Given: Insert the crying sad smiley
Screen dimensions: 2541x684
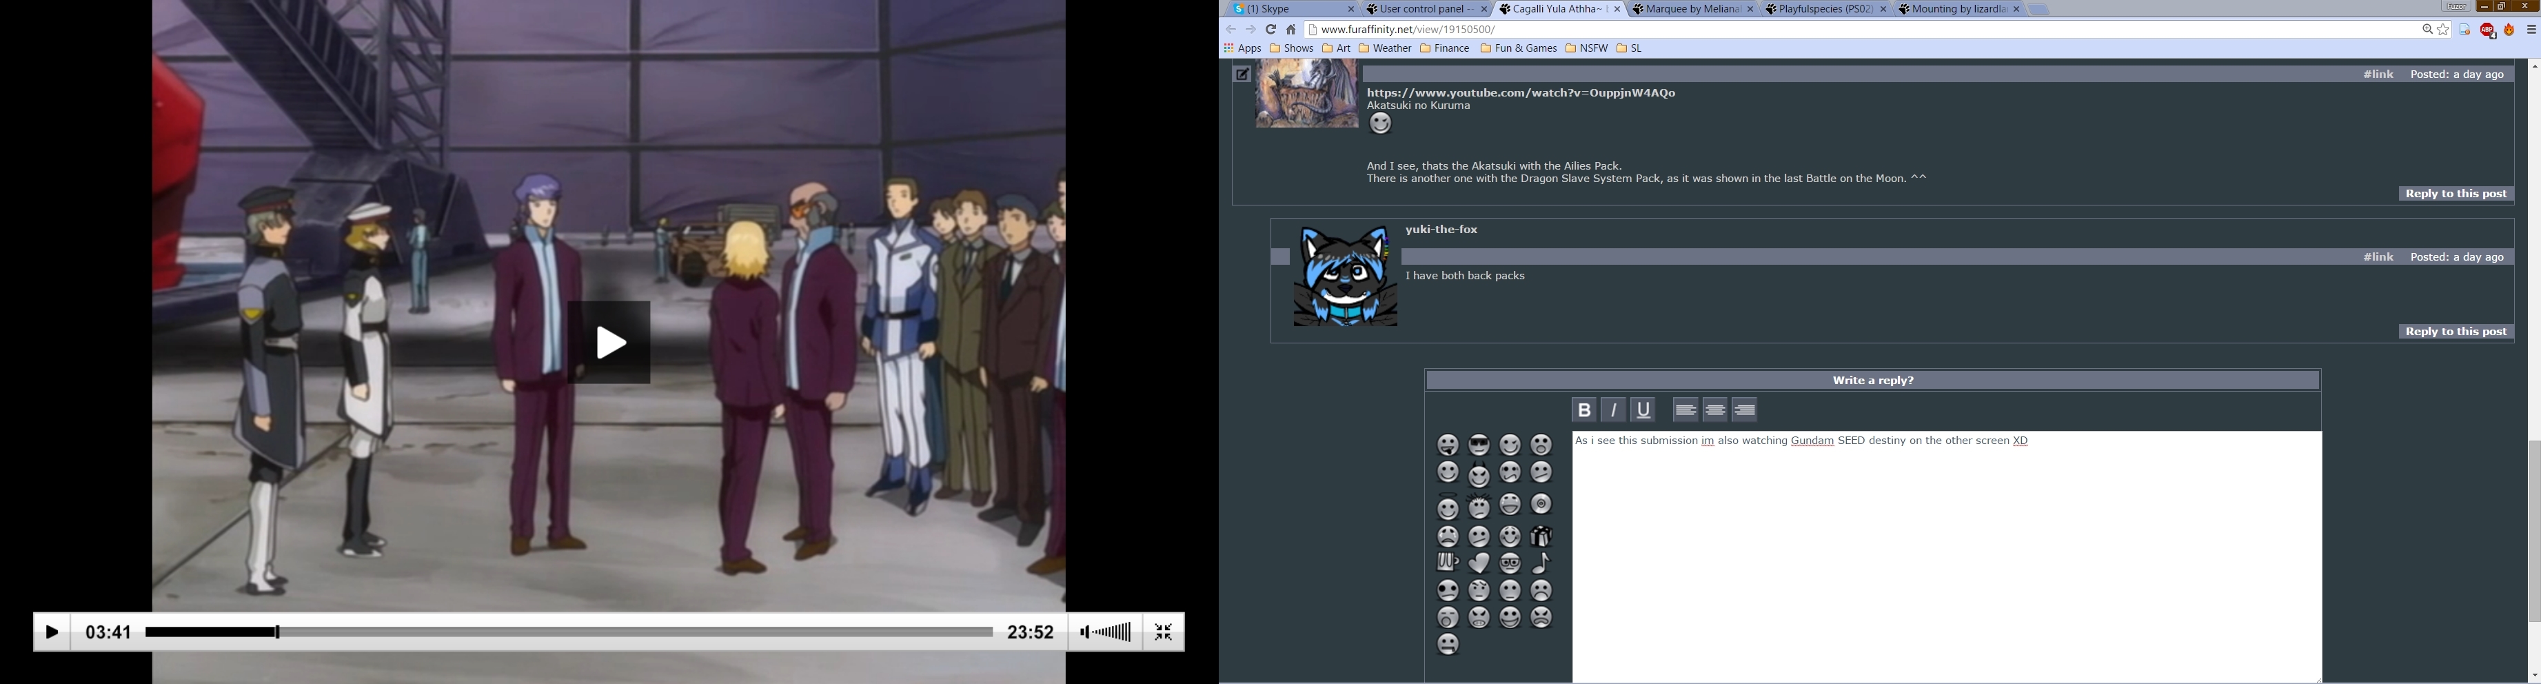Looking at the screenshot, I should [x=1448, y=536].
